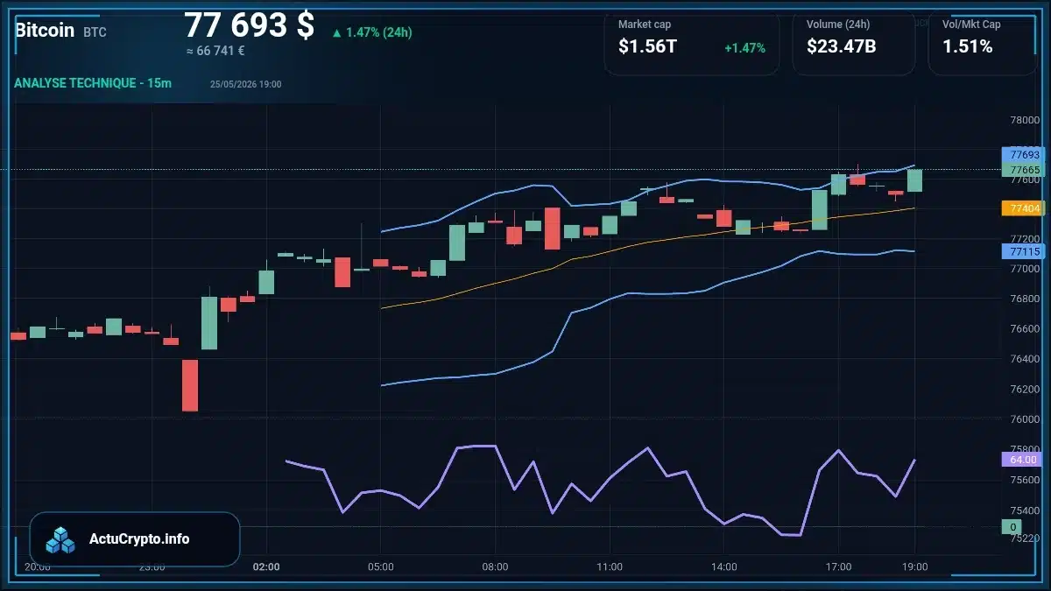Click the Bitcoin title label
This screenshot has width=1051, height=591.
[45, 30]
